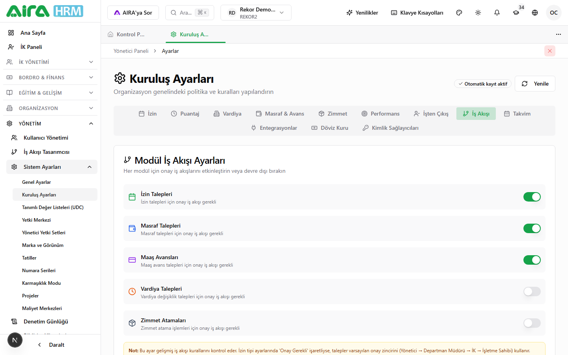Image resolution: width=568 pixels, height=355 pixels.
Task: Open Marka ve Görünüm settings
Action: pos(55,245)
